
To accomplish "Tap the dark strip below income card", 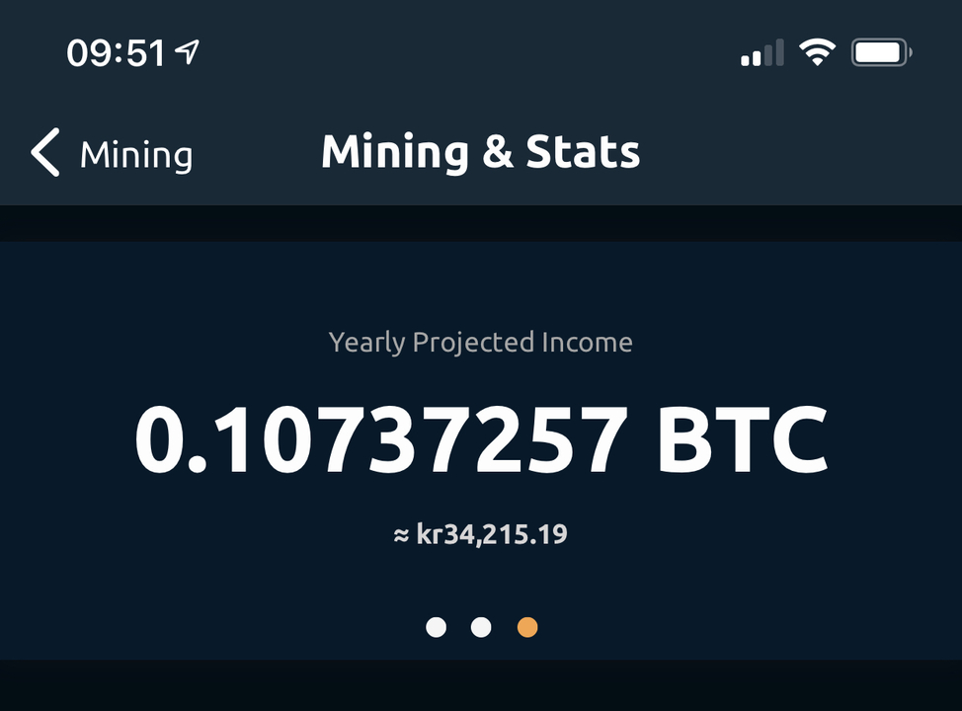I will [x=481, y=685].
